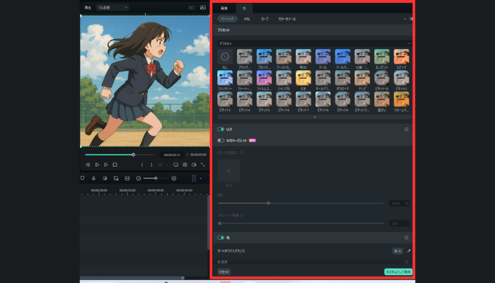Image resolution: width=495 pixels, height=283 pixels.
Task: Apply the エレガント preset thumbnail
Action: [382, 57]
